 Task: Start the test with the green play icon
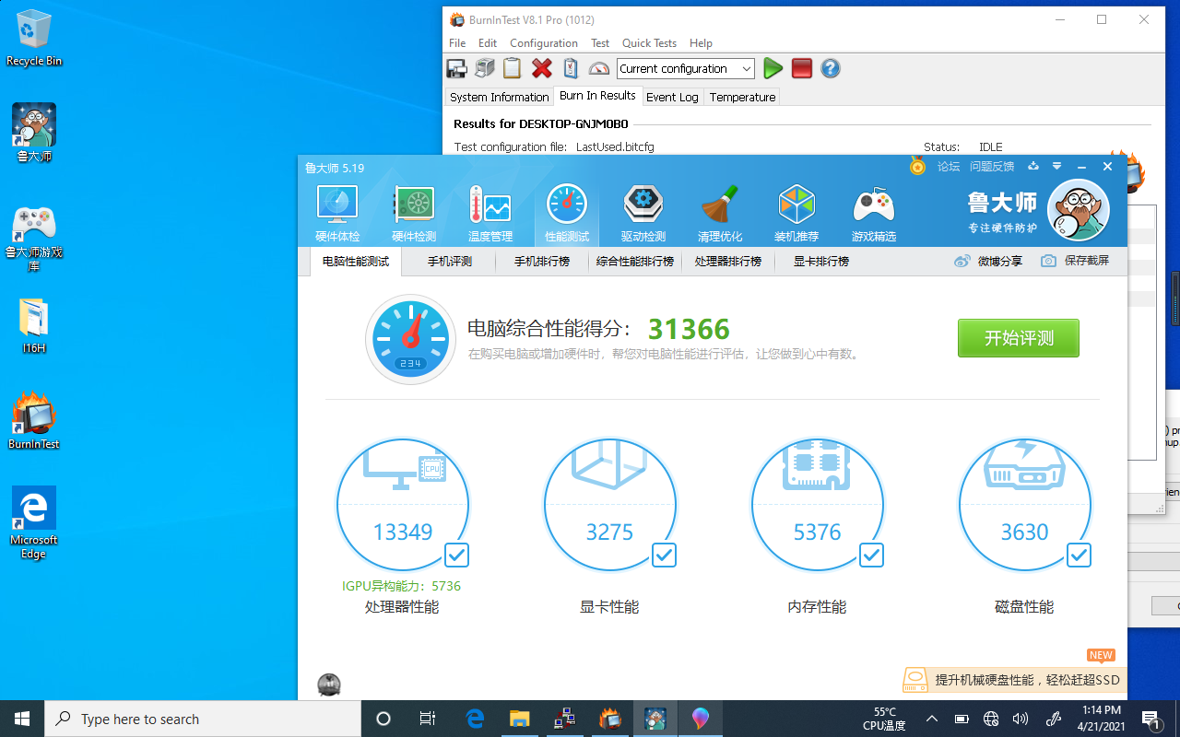pyautogui.click(x=773, y=68)
